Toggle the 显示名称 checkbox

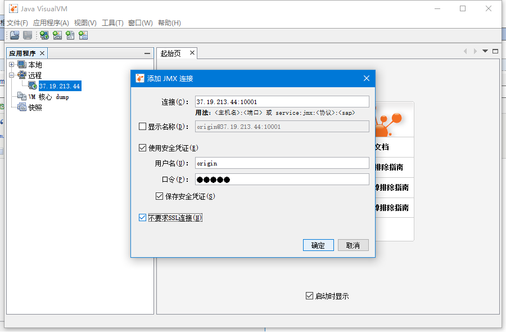tap(142, 126)
